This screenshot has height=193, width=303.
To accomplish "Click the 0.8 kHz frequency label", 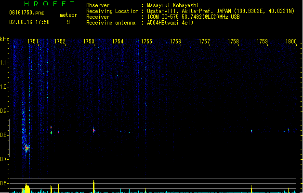I will (4, 135).
